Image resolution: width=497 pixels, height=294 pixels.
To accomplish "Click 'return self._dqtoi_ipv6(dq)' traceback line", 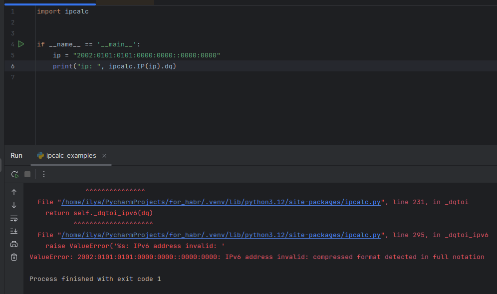I will tap(99, 213).
